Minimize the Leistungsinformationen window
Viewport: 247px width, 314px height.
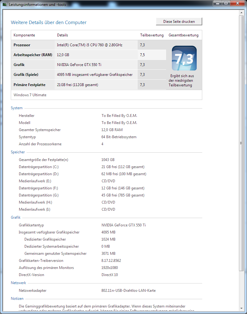click(218, 3)
